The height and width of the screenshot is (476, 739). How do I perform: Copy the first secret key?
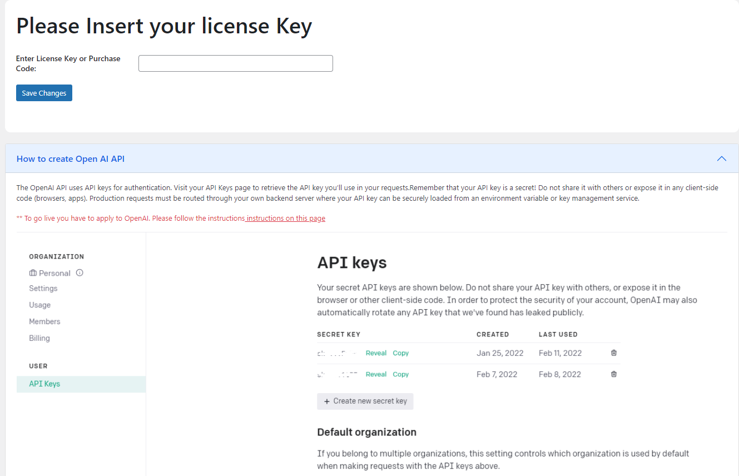click(x=400, y=353)
